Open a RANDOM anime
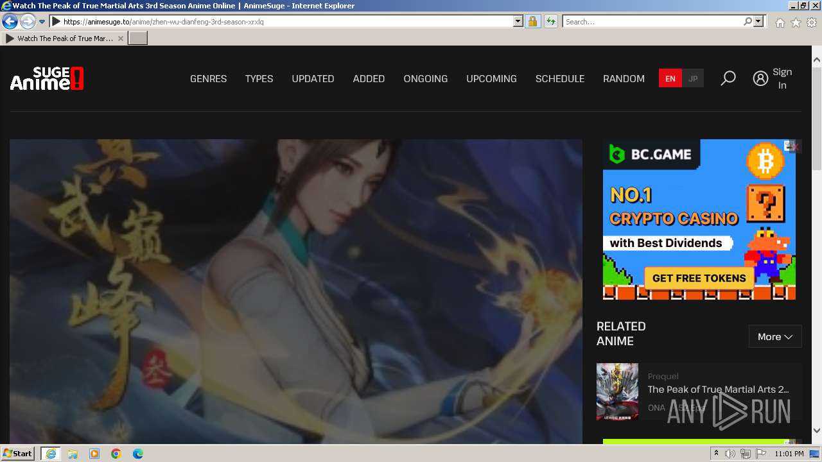 [624, 79]
